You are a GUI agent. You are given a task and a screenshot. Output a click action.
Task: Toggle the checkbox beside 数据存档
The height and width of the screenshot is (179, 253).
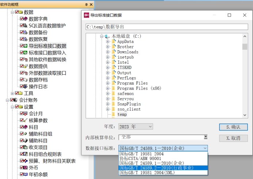point(22,80)
